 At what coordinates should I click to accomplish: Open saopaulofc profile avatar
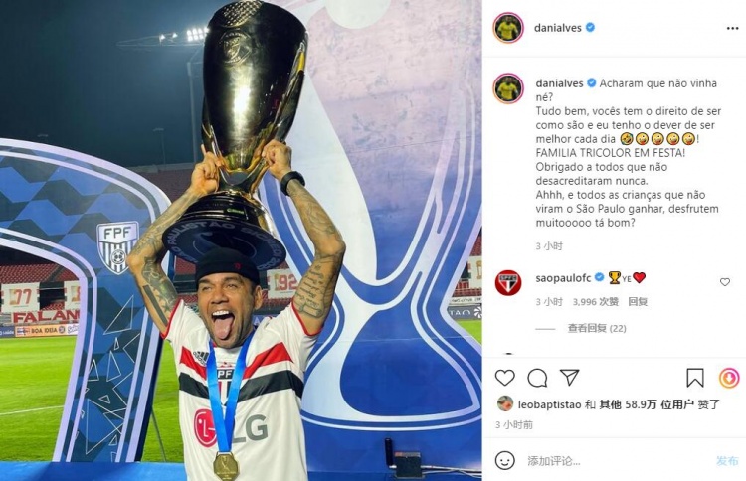[508, 283]
